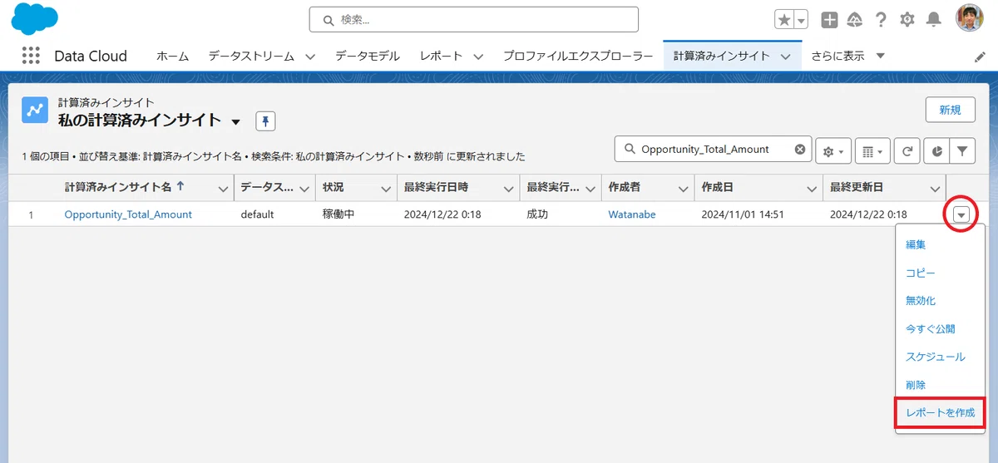The image size is (998, 463).
Task: Open the Setup gear icon
Action: pos(907,19)
